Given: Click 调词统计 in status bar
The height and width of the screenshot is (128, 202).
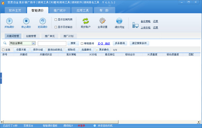Looking at the screenshot, I should coord(68,126).
